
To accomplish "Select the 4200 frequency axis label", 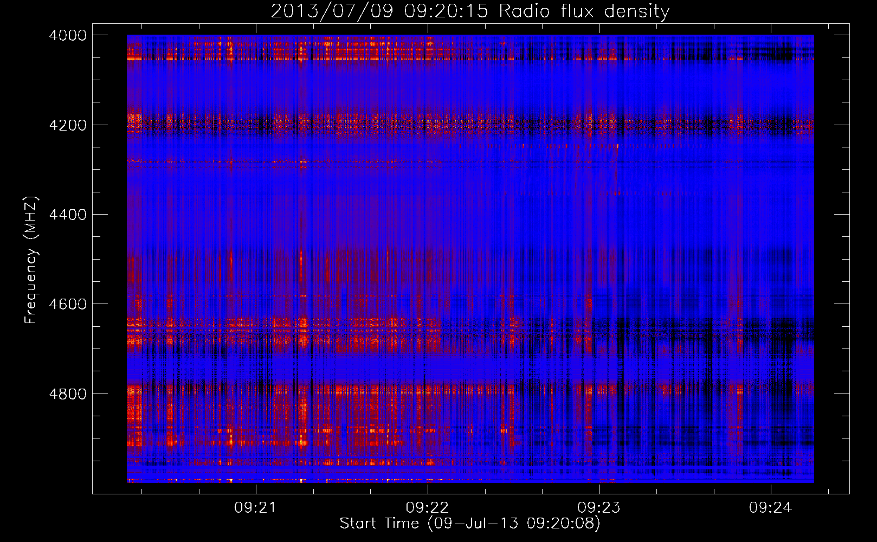I will pos(68,125).
